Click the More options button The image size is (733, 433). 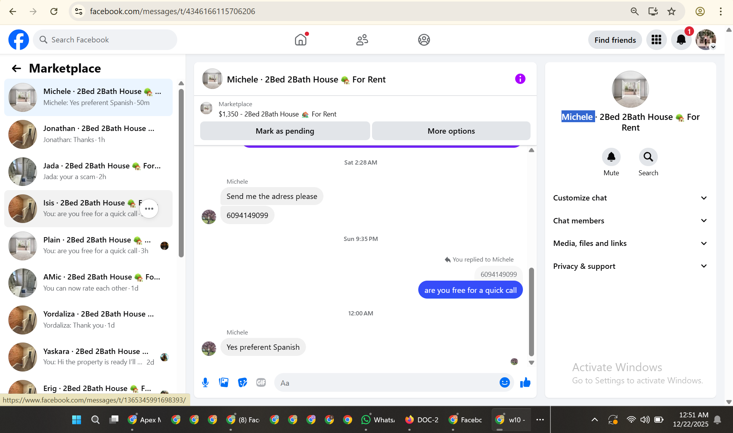pyautogui.click(x=451, y=131)
